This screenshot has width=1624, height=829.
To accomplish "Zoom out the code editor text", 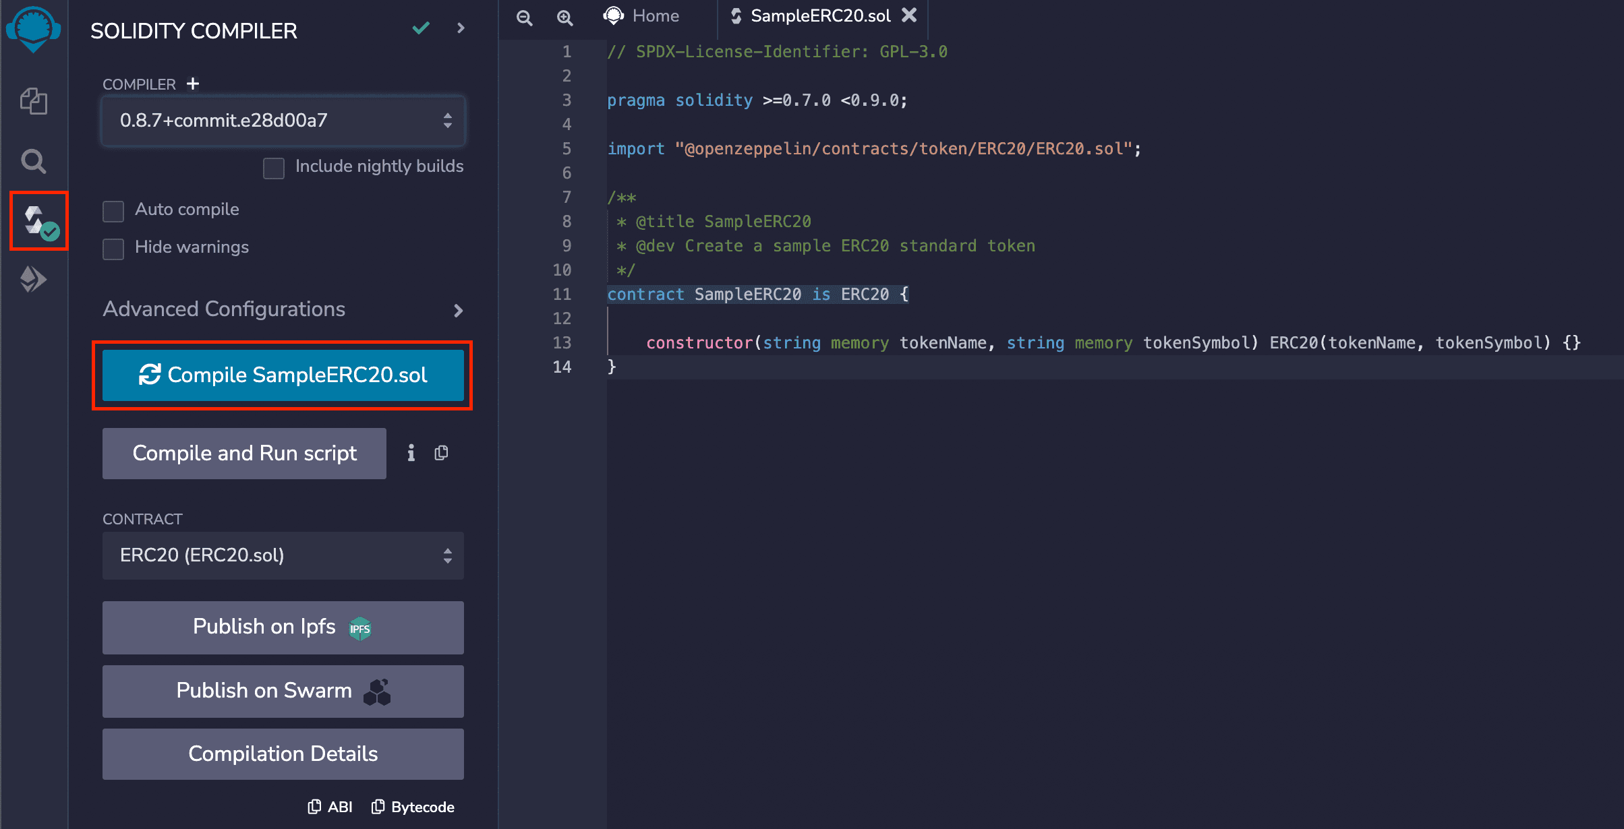I will point(524,18).
